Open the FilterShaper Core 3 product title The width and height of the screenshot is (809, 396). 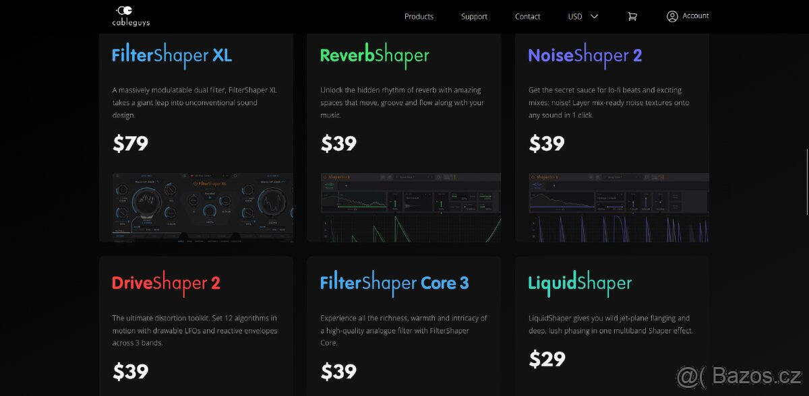(394, 284)
